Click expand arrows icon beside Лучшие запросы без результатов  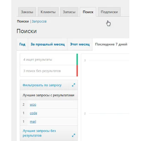coord(74,135)
